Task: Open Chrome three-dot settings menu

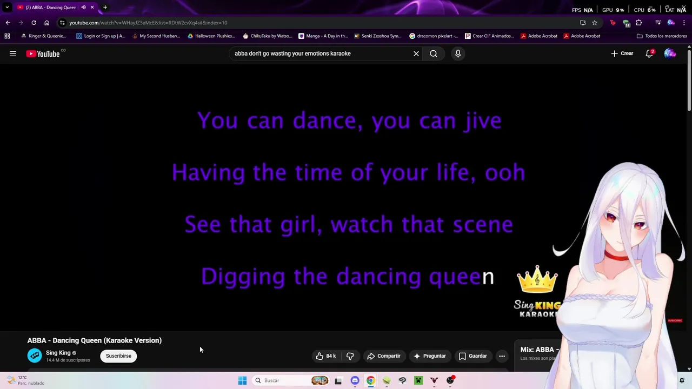Action: pos(684,23)
